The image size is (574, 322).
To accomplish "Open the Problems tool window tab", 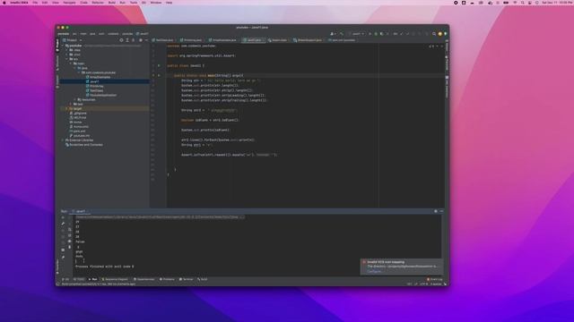I will (168, 279).
